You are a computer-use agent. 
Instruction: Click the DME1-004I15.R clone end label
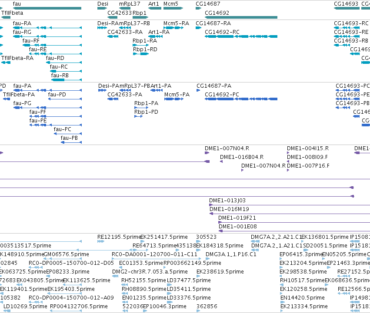[x=308, y=148]
